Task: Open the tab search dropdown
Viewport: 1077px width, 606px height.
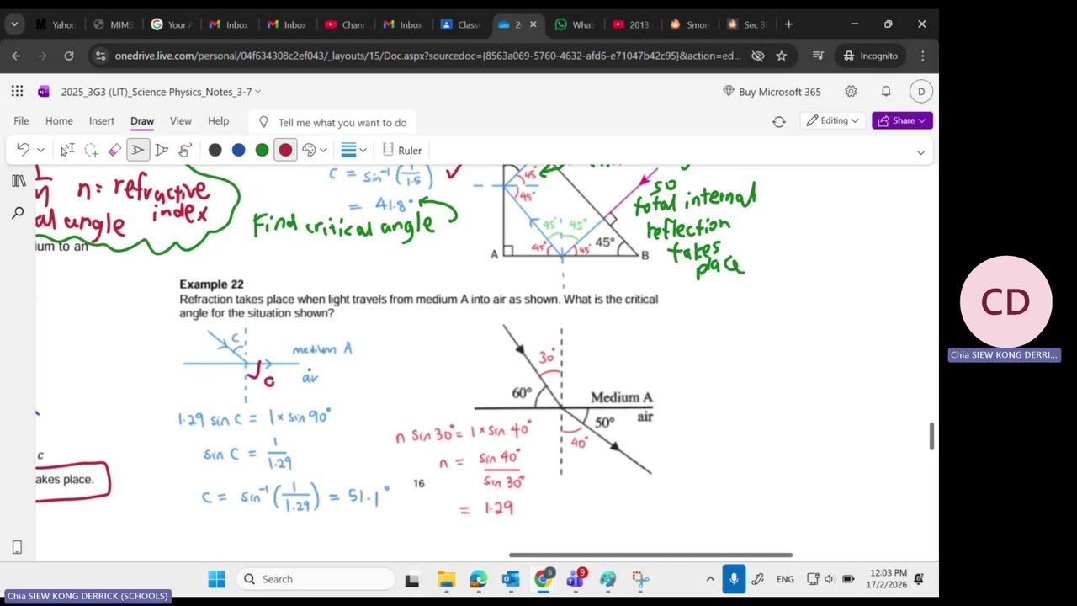Action: point(14,24)
